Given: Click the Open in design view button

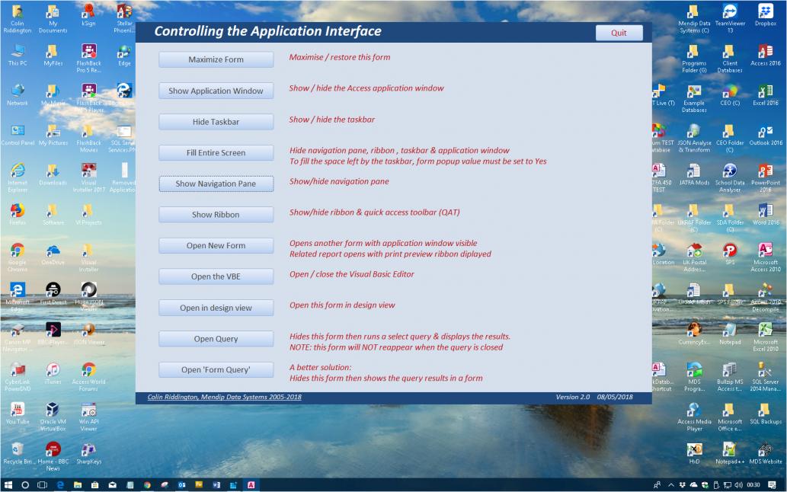Looking at the screenshot, I should pyautogui.click(x=216, y=308).
